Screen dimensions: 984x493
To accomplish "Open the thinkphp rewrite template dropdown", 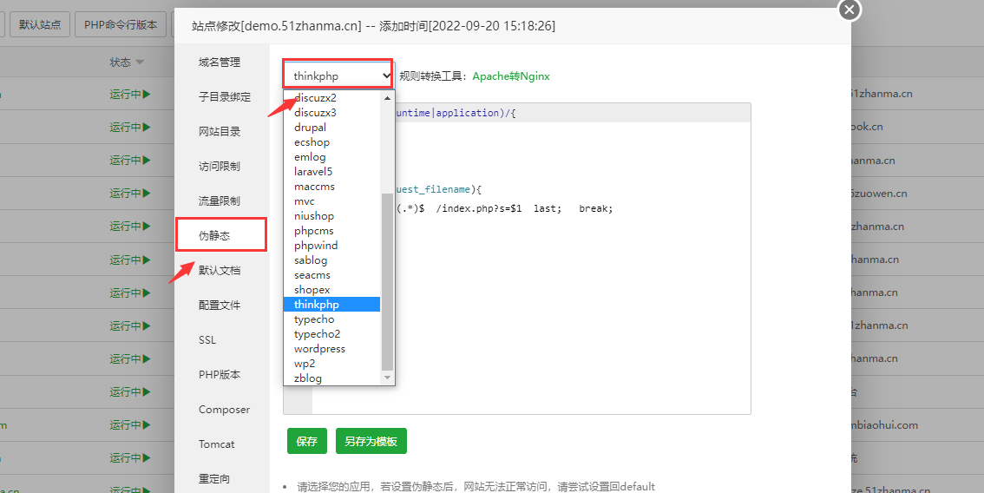I will click(338, 76).
